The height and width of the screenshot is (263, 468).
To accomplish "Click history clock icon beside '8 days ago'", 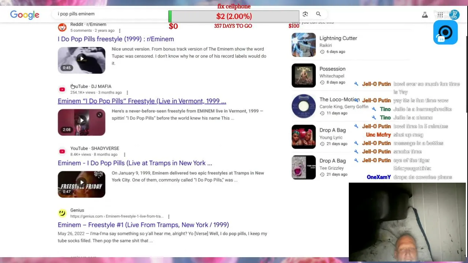I will 322,83.
